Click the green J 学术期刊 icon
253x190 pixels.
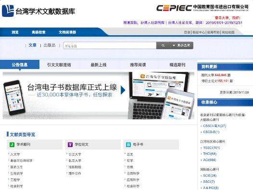[12, 144]
